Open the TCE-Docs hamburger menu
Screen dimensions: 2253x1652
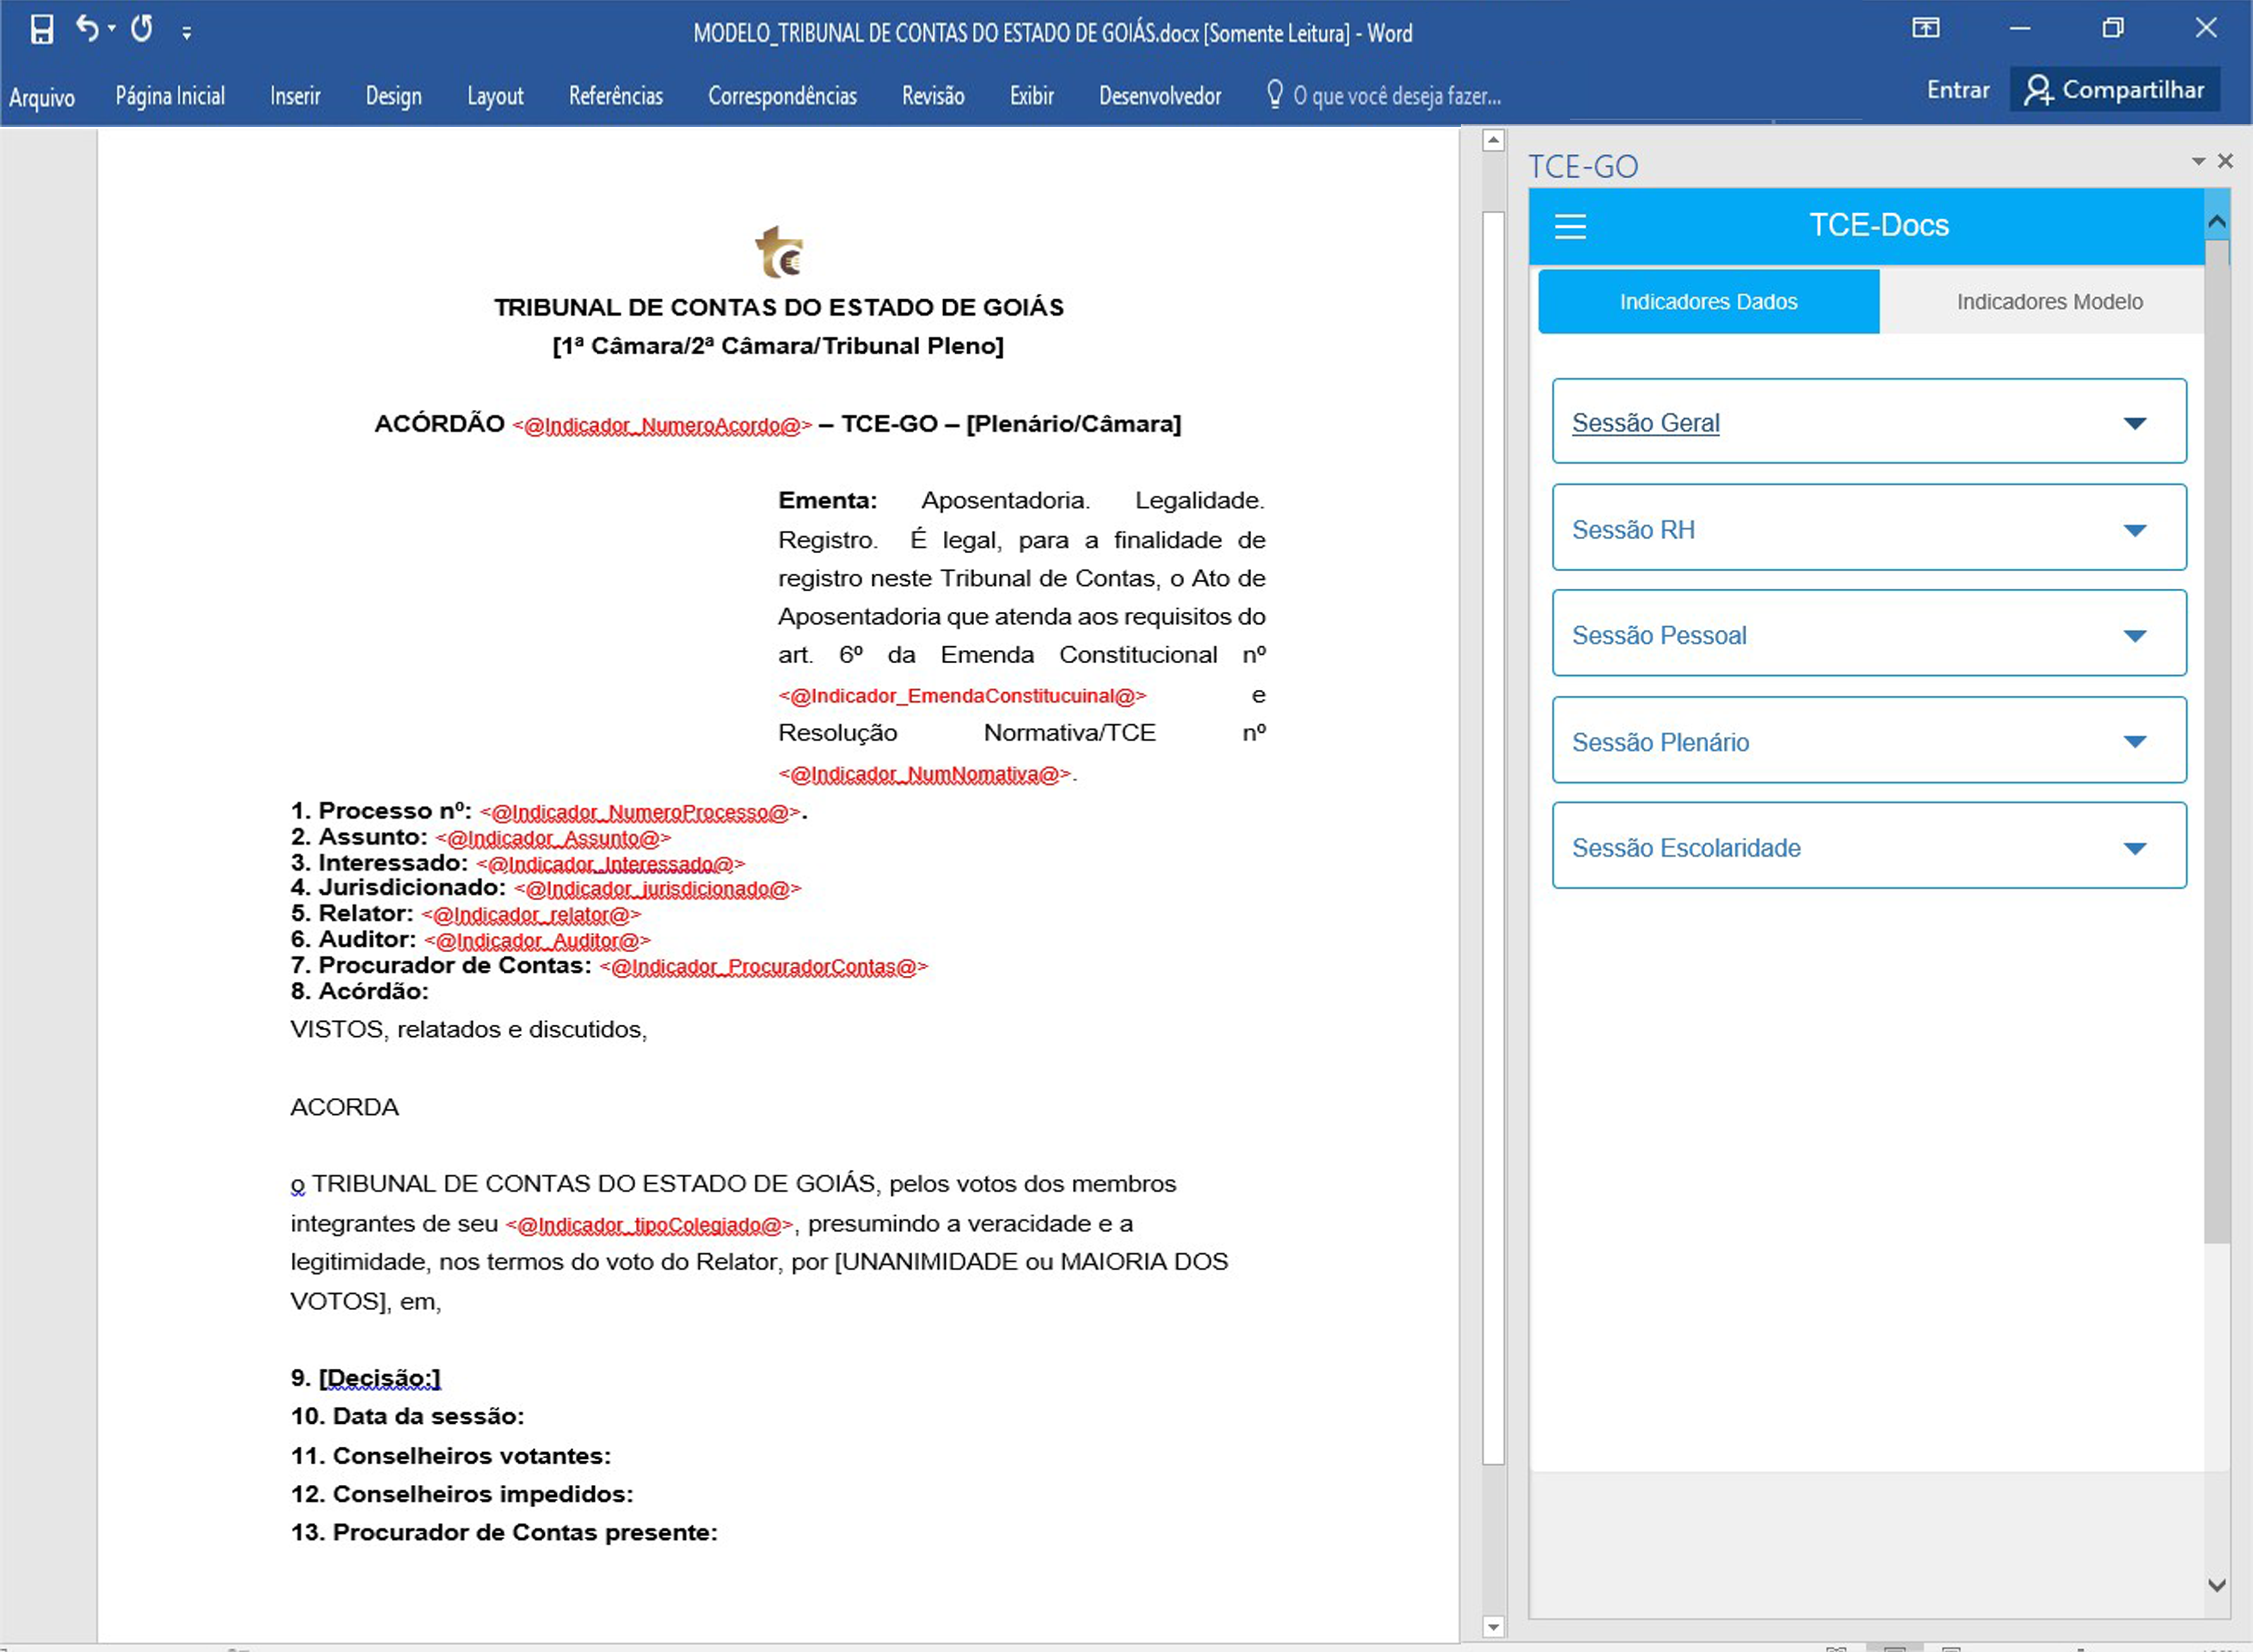pos(1570,226)
